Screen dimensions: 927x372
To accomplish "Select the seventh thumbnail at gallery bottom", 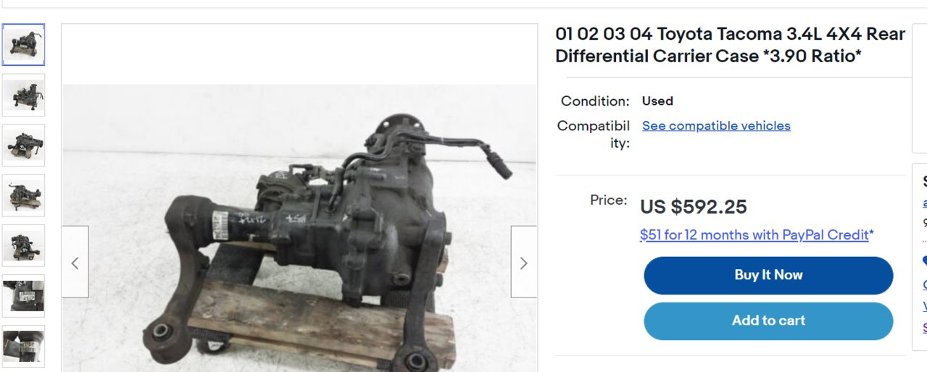I will pos(23,346).
